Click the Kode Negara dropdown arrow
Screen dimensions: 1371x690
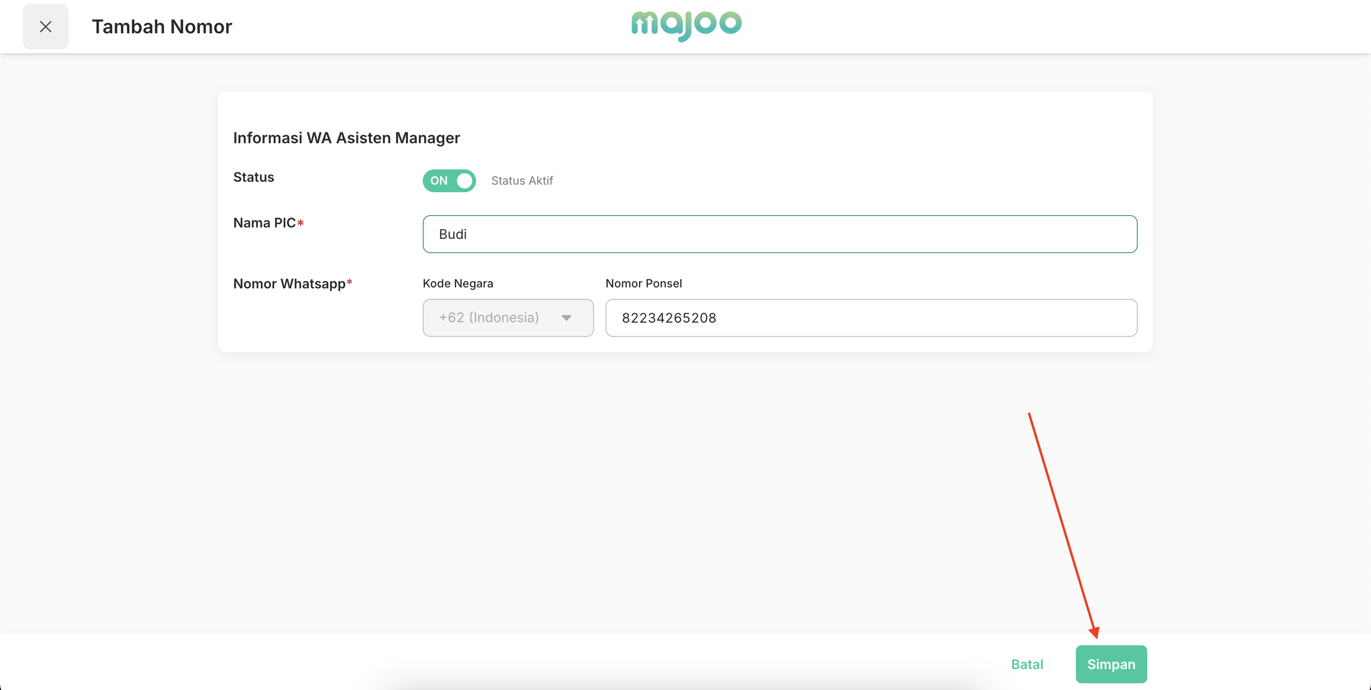coord(566,317)
